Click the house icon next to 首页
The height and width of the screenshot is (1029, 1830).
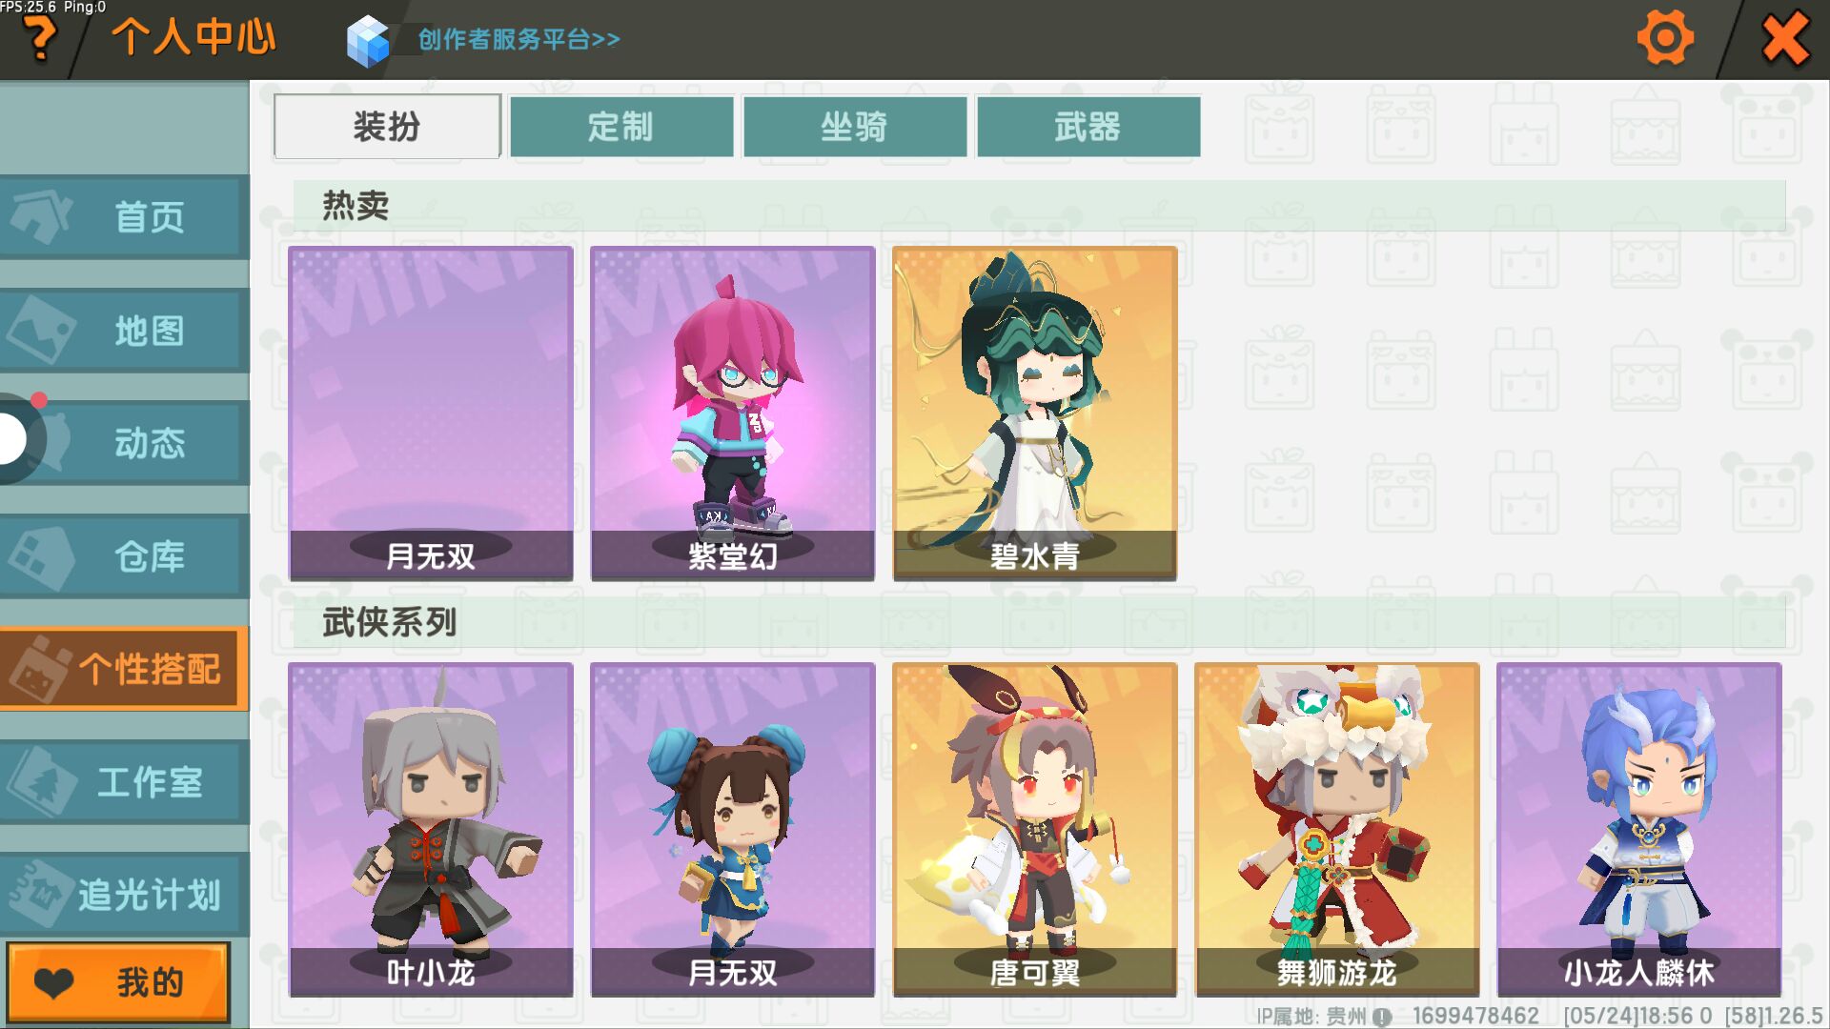coord(41,215)
